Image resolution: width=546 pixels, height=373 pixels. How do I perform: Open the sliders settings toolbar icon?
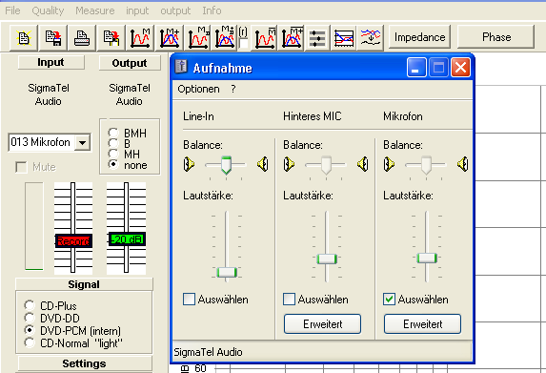tap(317, 37)
